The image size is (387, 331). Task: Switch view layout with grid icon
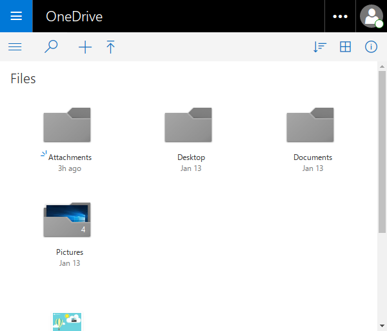(345, 46)
